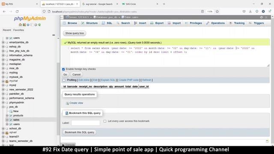The width and height of the screenshot is (274, 154).
Task: Open the pale sidebar documentation icon
Action: pyautogui.click(x=32, y=25)
